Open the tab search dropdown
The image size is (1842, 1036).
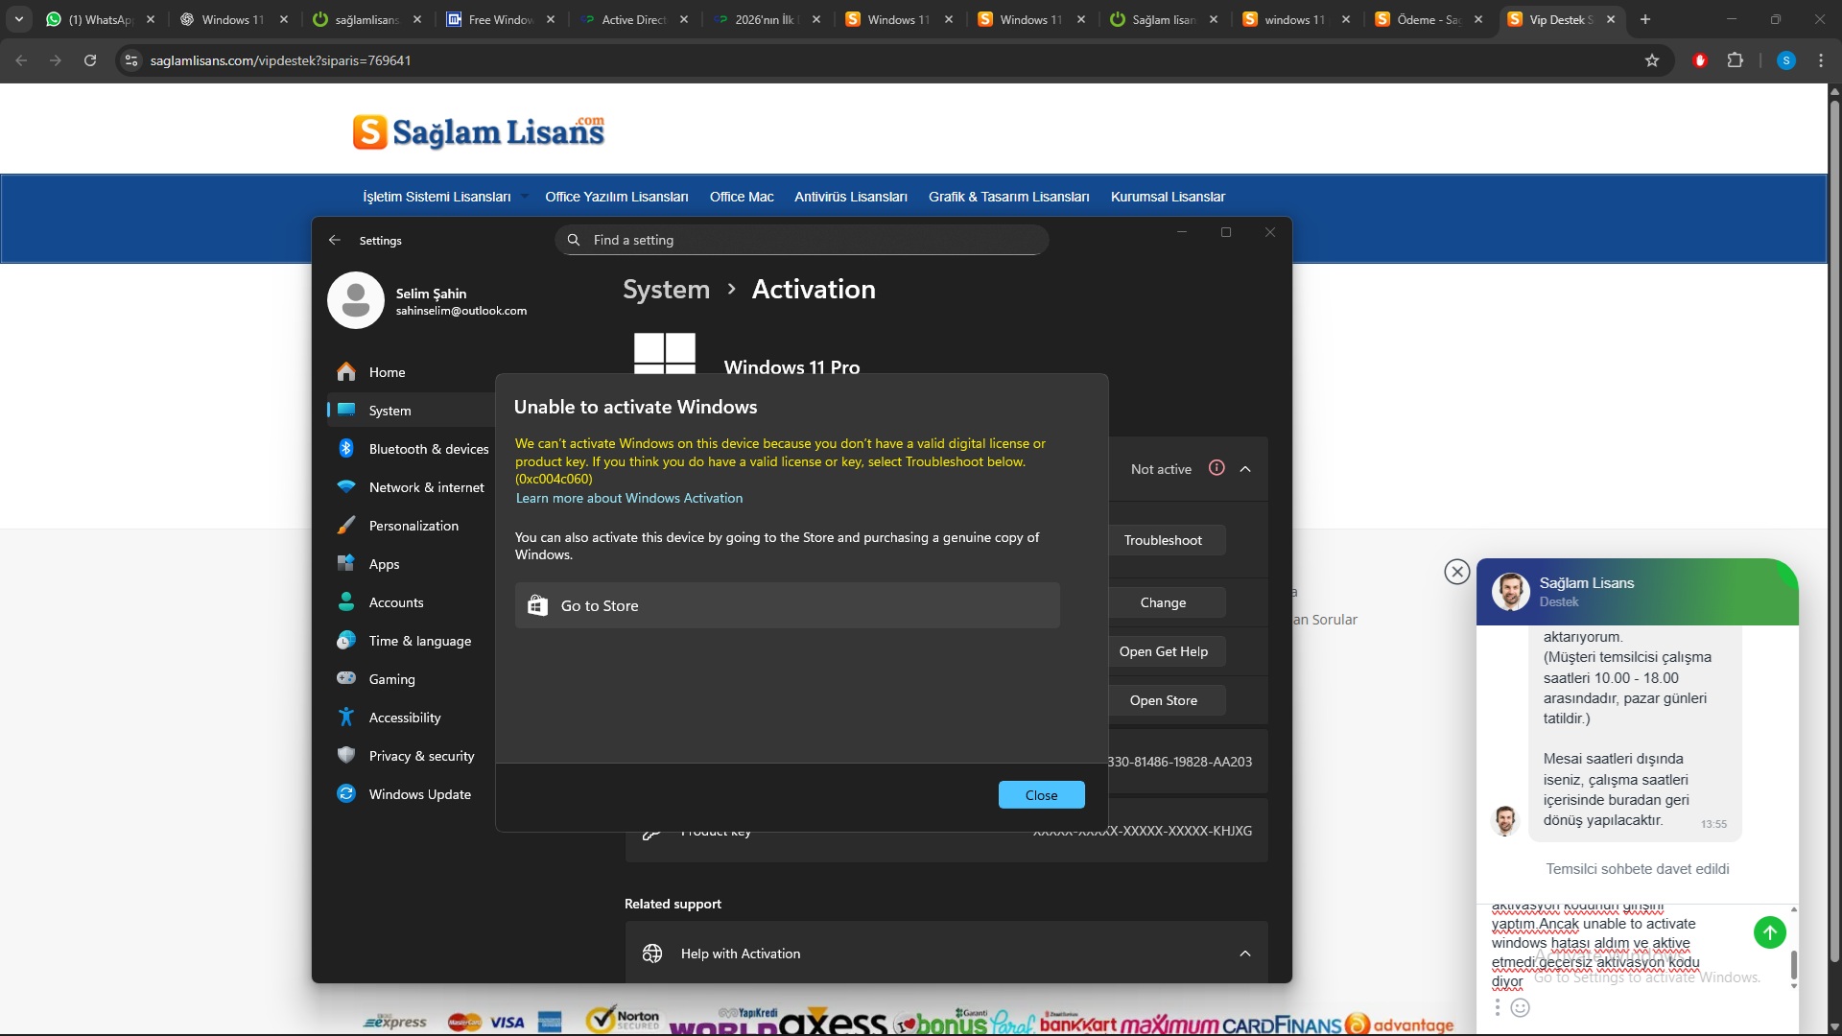19,19
